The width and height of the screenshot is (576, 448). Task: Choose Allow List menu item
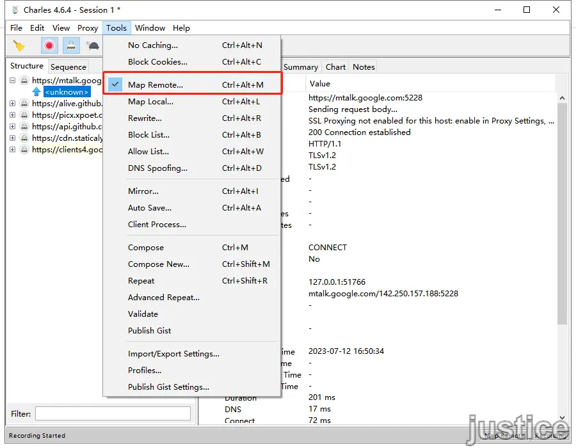193,151
